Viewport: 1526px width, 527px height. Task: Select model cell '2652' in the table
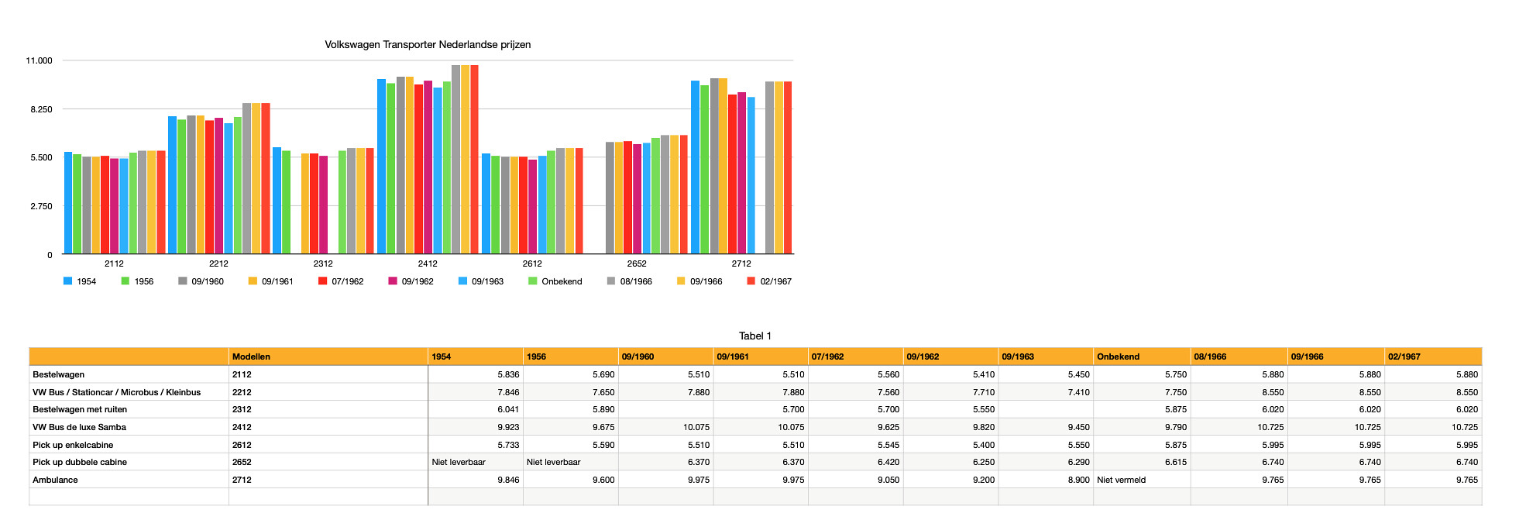click(328, 462)
